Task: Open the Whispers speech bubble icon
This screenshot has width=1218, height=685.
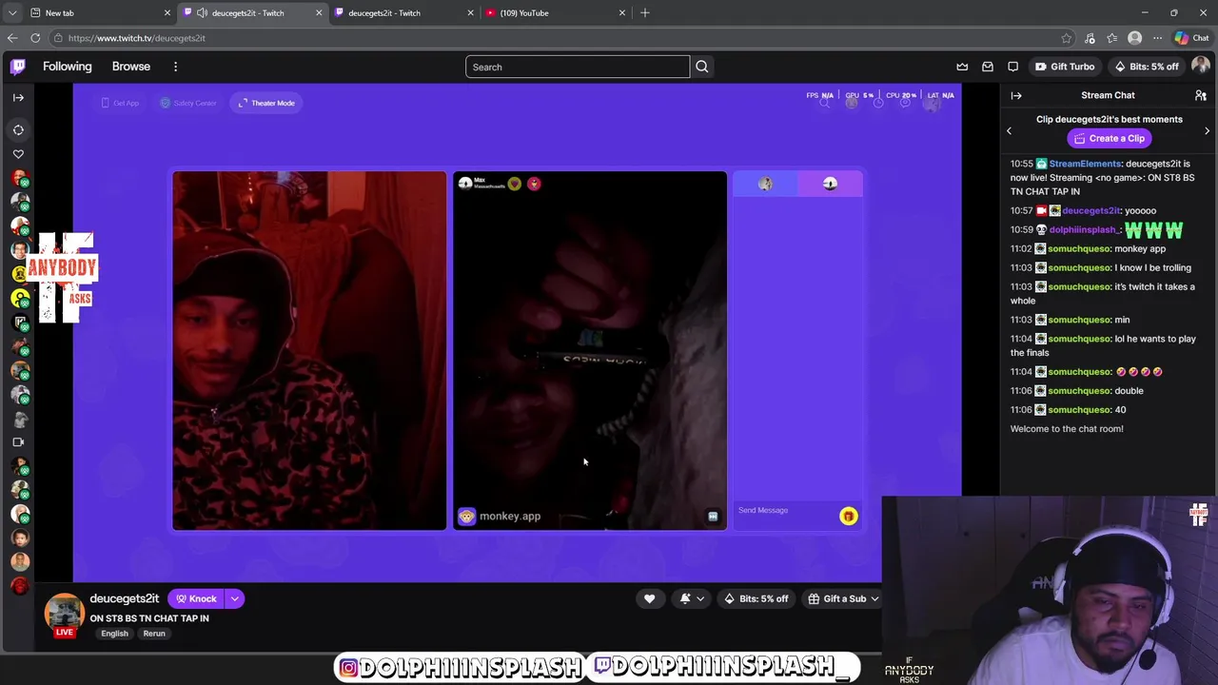Action: pos(1013,67)
